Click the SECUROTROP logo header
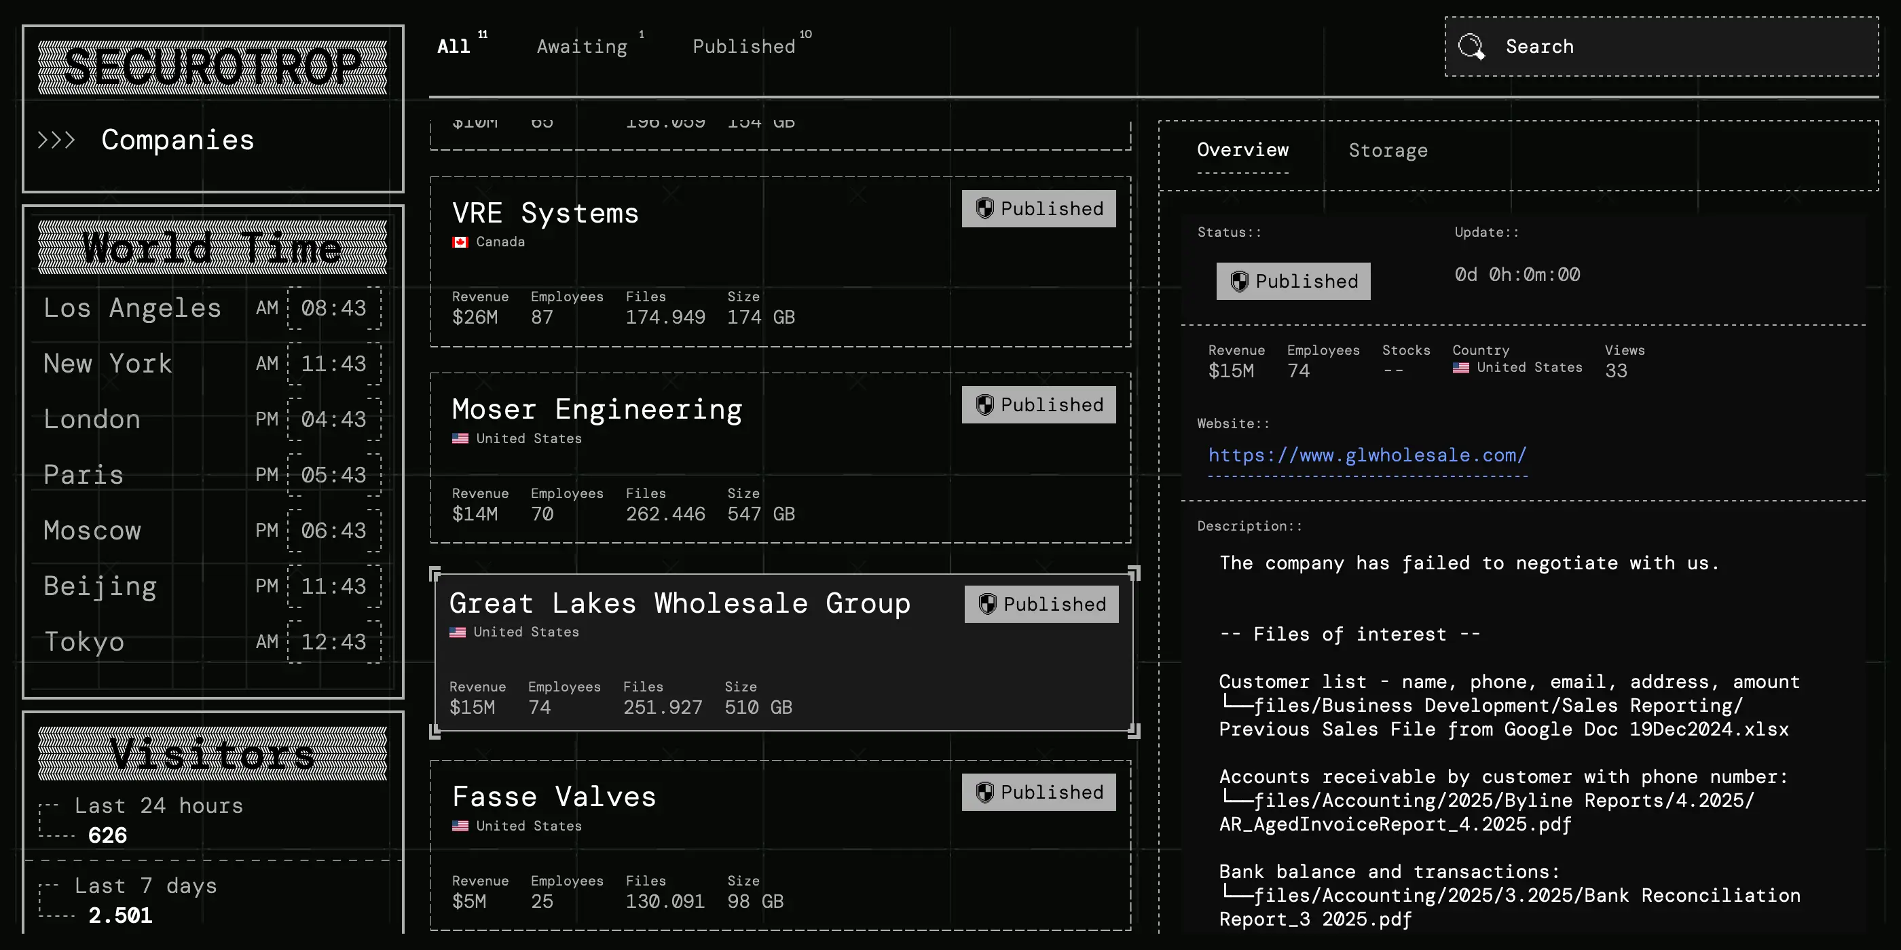The height and width of the screenshot is (950, 1901). (x=213, y=67)
